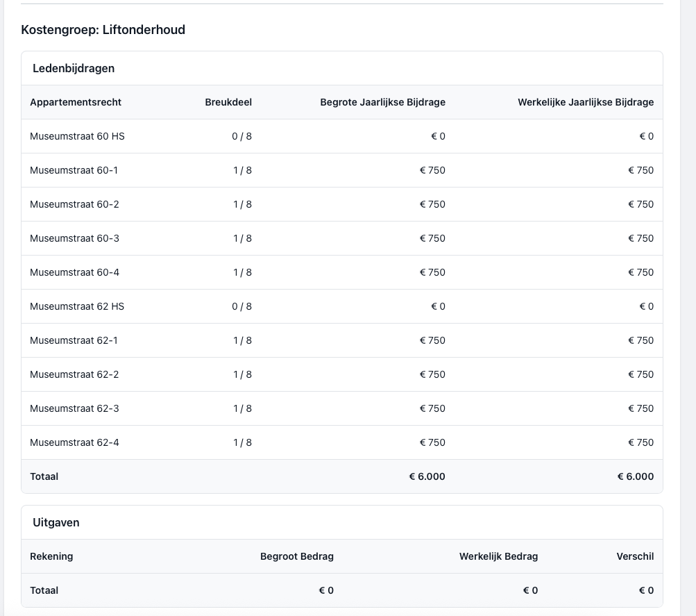Click the Kostengroep: Liftonderhoud heading
The image size is (696, 616).
(x=103, y=30)
